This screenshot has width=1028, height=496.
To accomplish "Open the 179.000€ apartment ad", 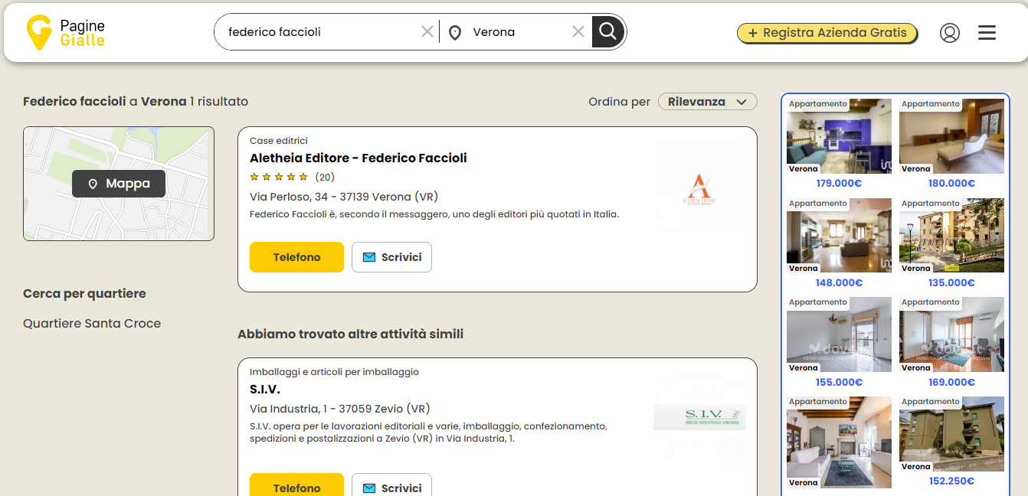I will tap(839, 143).
